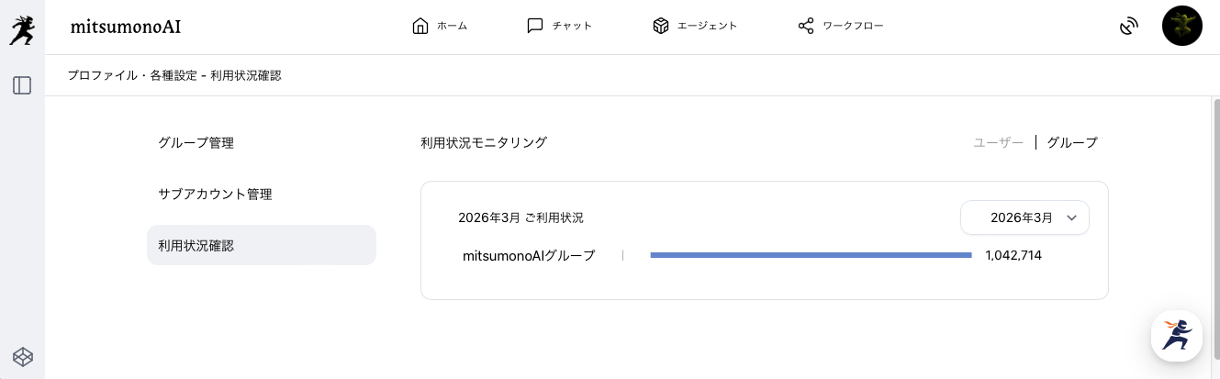Switch usage view to グループ

[1071, 142]
